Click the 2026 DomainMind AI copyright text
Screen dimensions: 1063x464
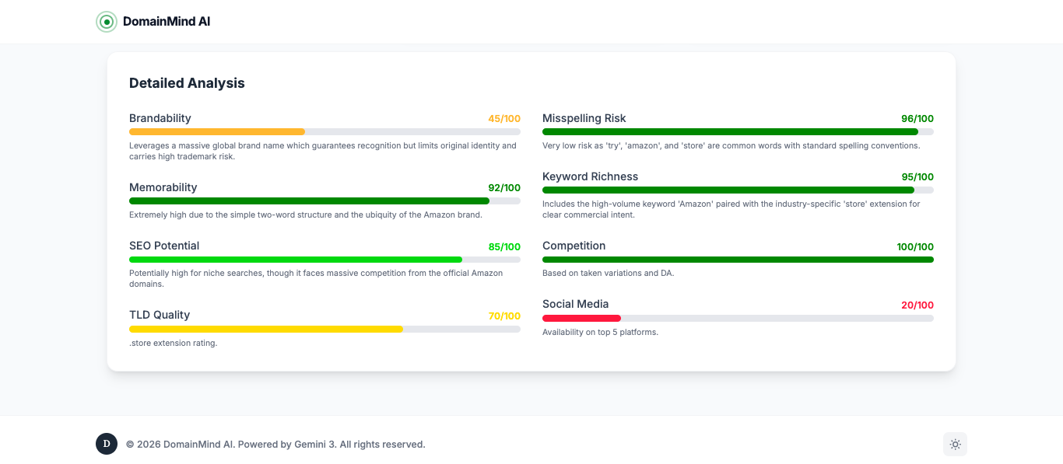click(x=275, y=445)
